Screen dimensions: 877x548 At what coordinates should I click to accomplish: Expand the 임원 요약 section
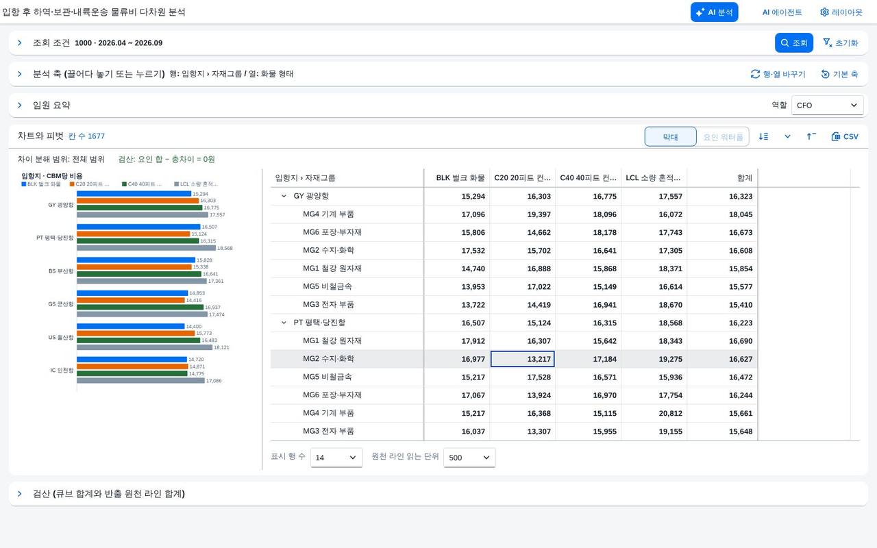20,105
